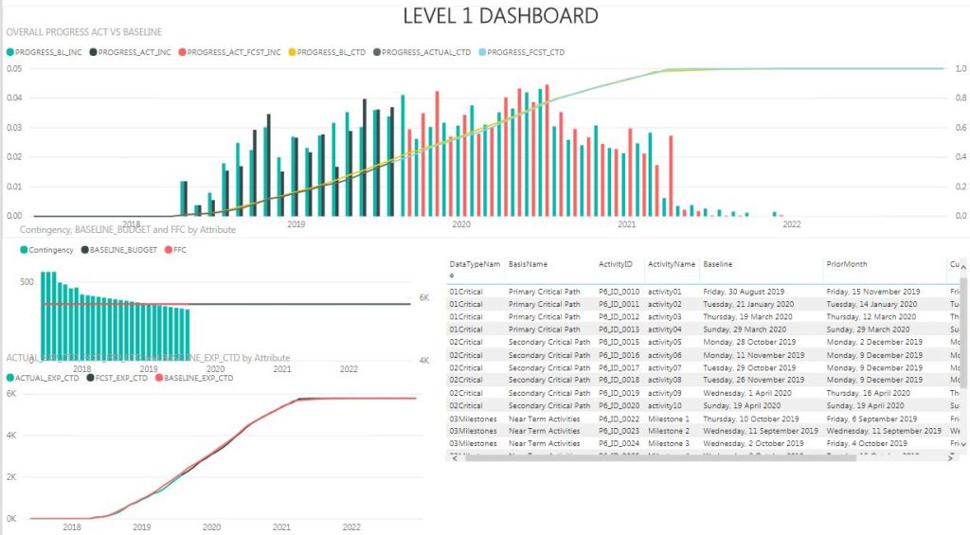Click Baseline date Tuesday, 21 January 2020

(748, 304)
